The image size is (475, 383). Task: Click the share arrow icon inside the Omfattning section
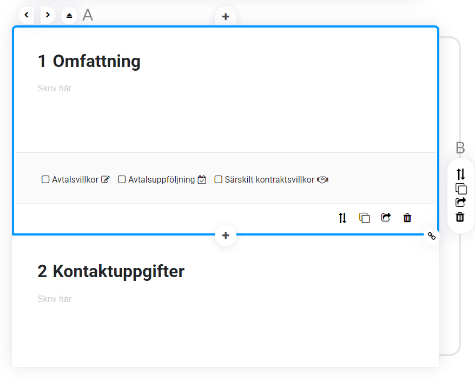386,218
